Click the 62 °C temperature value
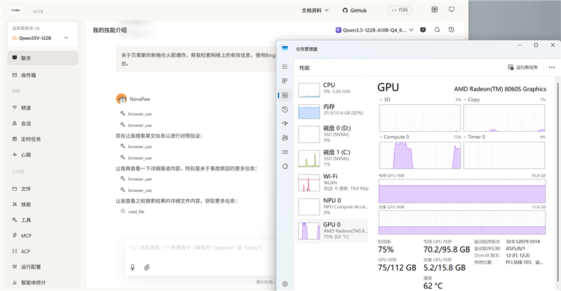 pos(433,286)
